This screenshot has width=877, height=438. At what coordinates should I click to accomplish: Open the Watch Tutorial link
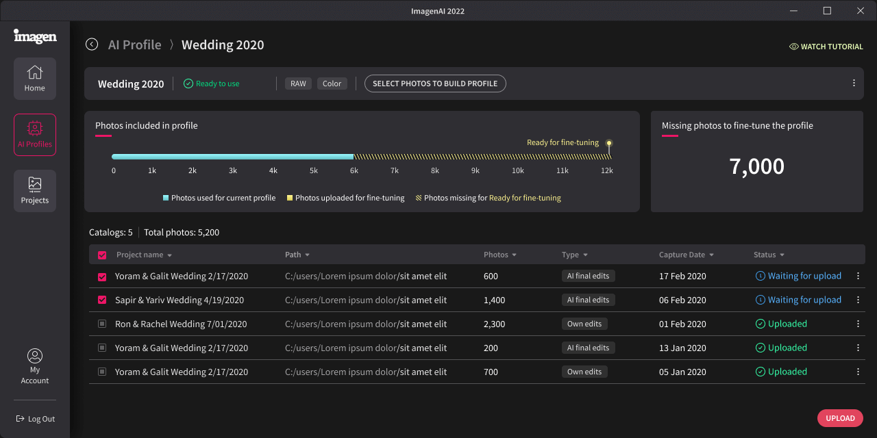[826, 47]
